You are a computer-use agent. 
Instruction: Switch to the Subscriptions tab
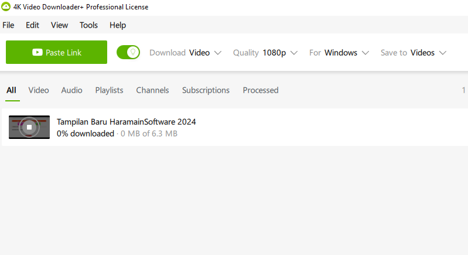(206, 90)
